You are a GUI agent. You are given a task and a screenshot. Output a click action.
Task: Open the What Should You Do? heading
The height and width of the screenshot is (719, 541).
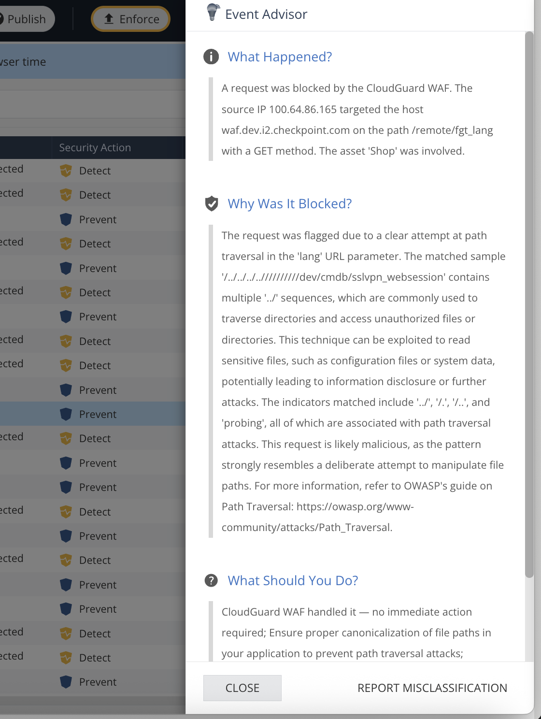click(x=293, y=580)
